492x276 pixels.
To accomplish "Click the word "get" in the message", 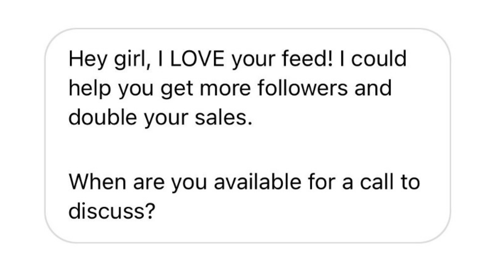I will (x=177, y=88).
